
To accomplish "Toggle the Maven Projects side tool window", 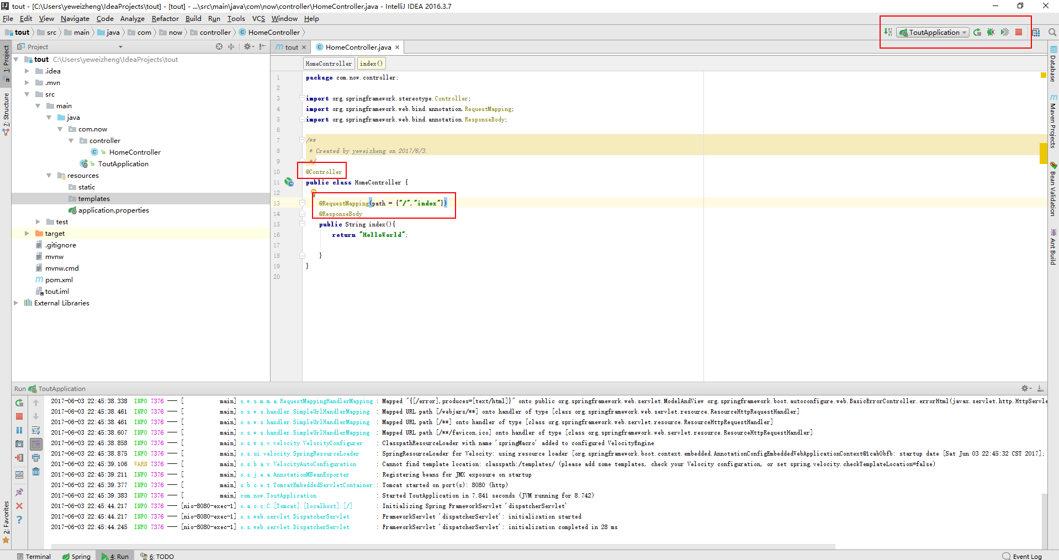I will pyautogui.click(x=1053, y=120).
